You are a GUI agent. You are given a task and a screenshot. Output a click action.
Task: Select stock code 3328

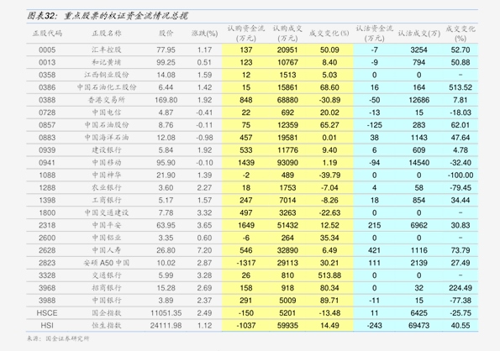(47, 275)
